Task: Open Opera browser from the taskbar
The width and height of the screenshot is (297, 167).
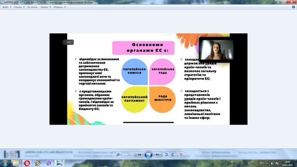Action: tap(27, 163)
